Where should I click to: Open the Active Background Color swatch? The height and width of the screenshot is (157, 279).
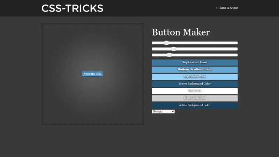(x=195, y=105)
